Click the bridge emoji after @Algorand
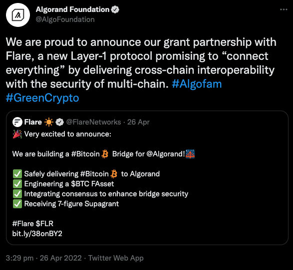293x270 pixels. (190, 154)
